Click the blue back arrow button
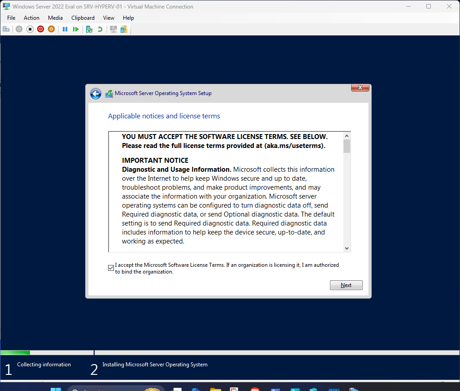 coord(95,94)
